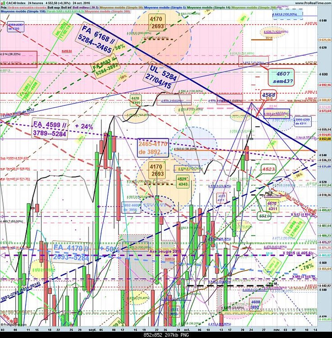Click the + 24% annotation
332x338 pixels.
tap(84, 126)
